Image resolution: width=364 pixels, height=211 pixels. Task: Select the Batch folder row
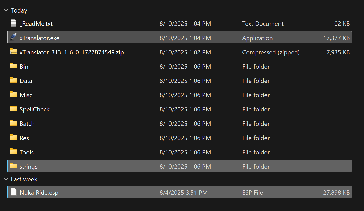click(x=180, y=124)
